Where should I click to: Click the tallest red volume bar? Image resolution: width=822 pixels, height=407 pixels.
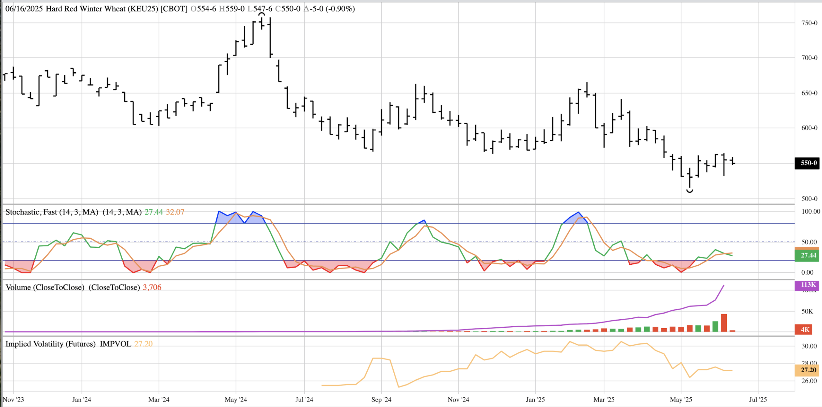(724, 323)
